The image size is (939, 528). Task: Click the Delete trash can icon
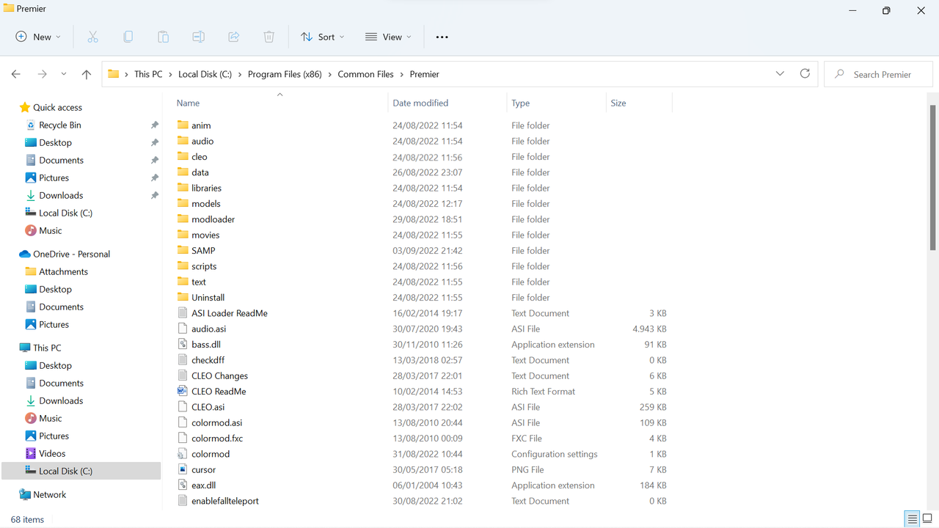pos(269,37)
